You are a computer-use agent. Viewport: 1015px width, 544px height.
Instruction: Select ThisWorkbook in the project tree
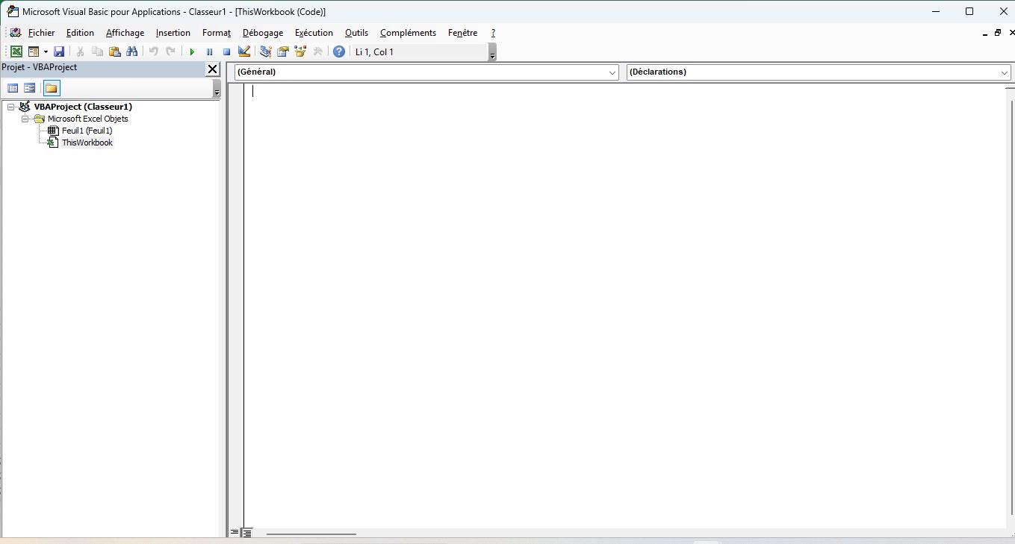[87, 143]
